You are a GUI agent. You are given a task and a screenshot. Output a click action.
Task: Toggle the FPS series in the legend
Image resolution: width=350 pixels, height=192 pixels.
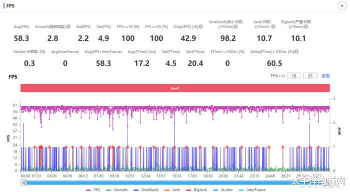coord(93,190)
